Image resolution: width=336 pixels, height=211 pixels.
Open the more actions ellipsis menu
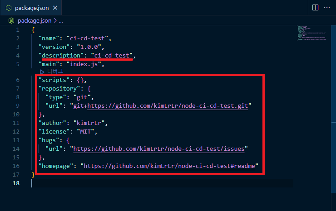[x=327, y=8]
